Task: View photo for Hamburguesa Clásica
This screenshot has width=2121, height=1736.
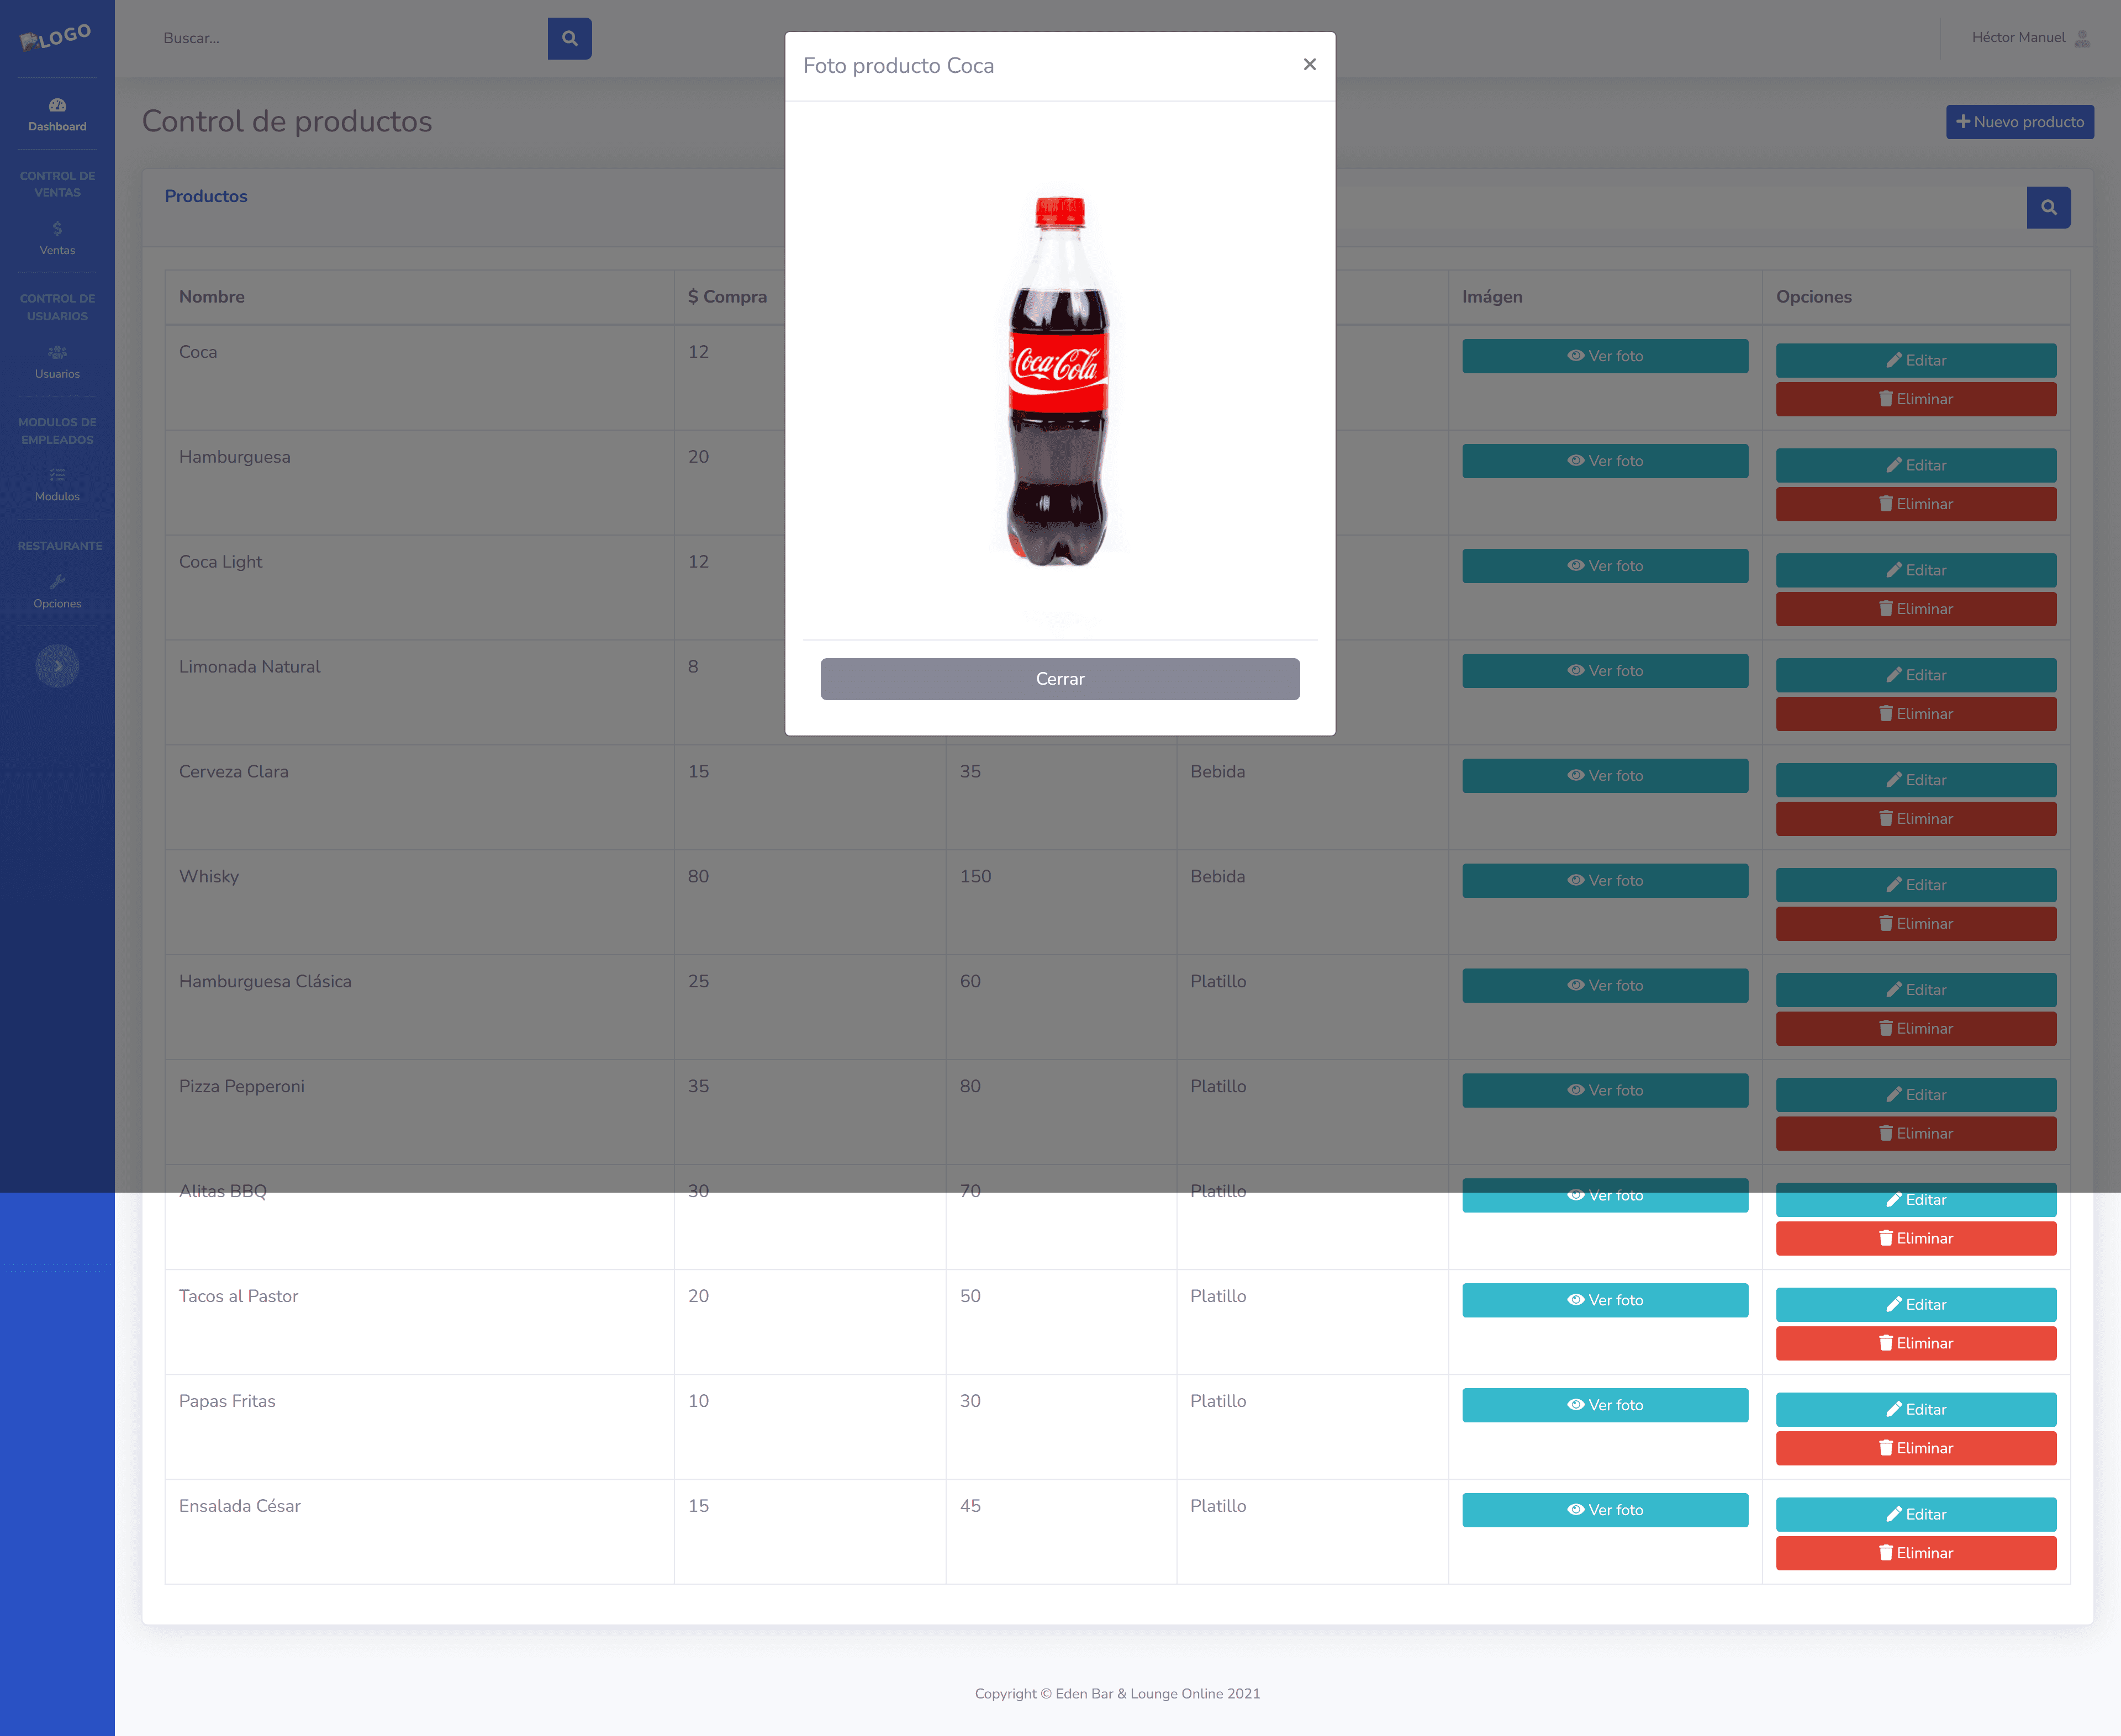Action: pos(1605,986)
